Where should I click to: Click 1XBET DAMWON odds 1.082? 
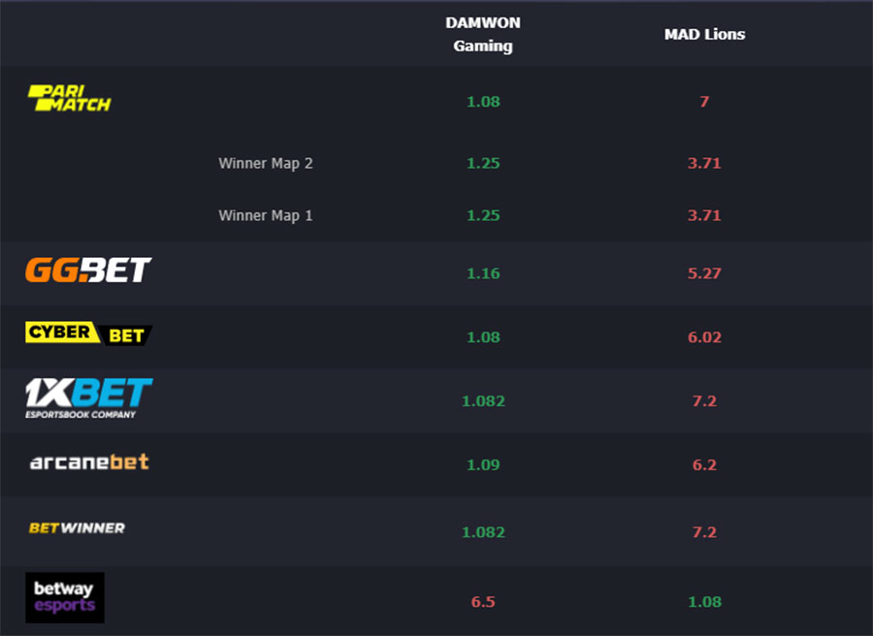pos(483,401)
